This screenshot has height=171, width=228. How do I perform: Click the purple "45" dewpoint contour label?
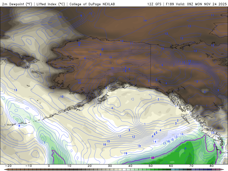[x=152, y=158]
